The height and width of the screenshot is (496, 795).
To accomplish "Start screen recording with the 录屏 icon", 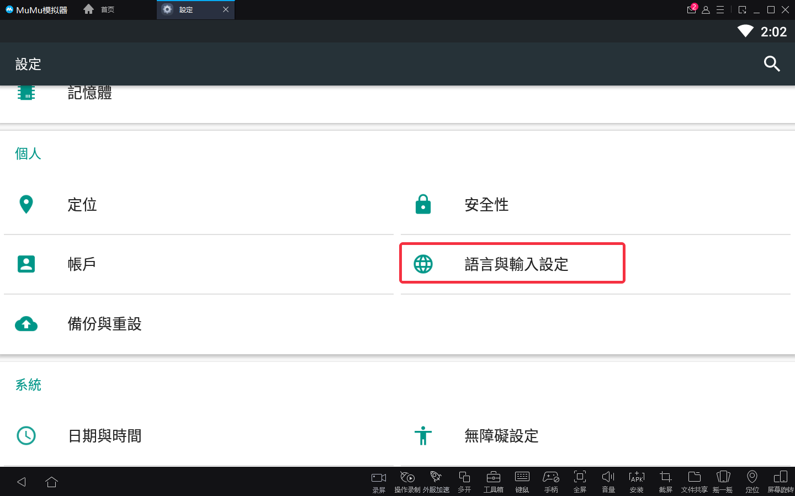I will coord(379,481).
